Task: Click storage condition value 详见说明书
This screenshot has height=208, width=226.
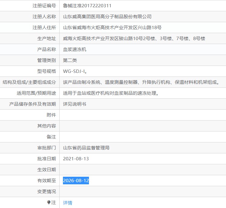Action: pyautogui.click(x=74, y=104)
